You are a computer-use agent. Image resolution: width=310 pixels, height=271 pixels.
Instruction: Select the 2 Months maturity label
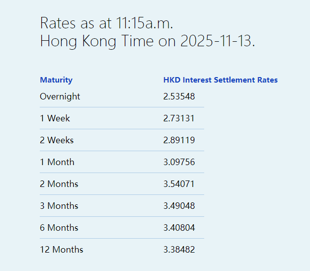59,184
